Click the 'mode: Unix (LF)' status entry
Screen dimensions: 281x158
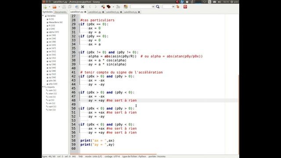[x=94, y=156]
